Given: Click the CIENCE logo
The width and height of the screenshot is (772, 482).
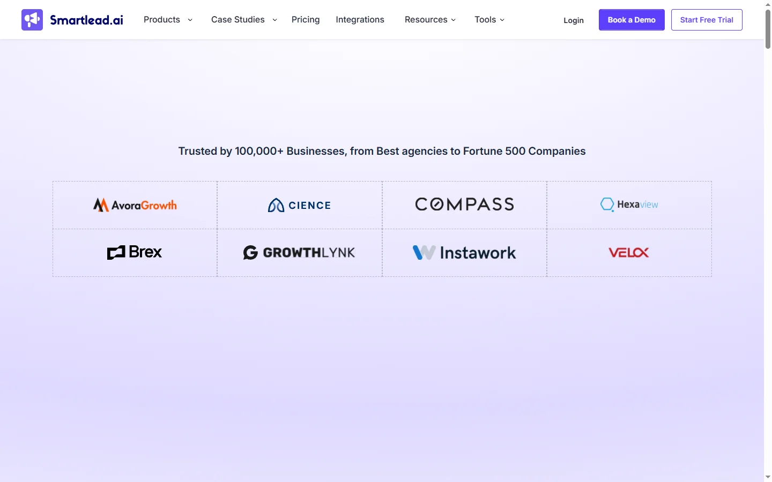Looking at the screenshot, I should coord(300,205).
